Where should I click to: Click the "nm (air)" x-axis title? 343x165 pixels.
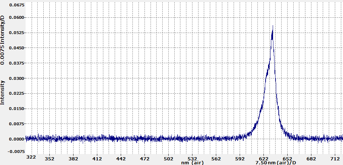click(192, 163)
